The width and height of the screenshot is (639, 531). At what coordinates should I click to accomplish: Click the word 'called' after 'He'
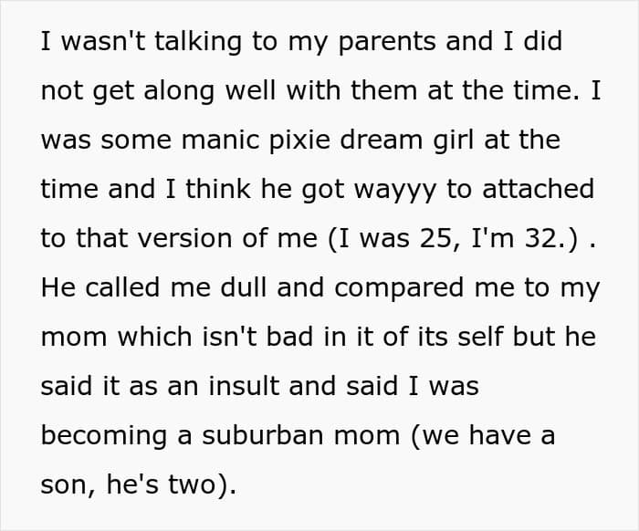coord(122,287)
